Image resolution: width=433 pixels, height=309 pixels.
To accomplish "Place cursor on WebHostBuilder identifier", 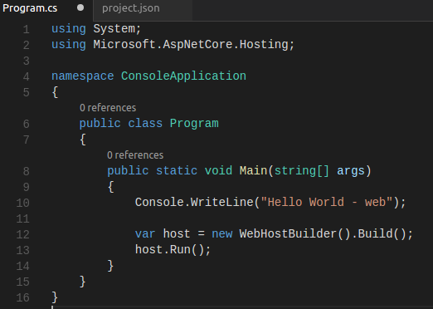I will [x=288, y=234].
